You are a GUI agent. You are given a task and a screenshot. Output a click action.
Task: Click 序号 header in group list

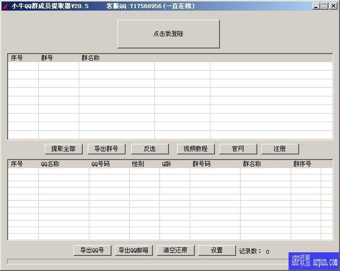pos(23,58)
